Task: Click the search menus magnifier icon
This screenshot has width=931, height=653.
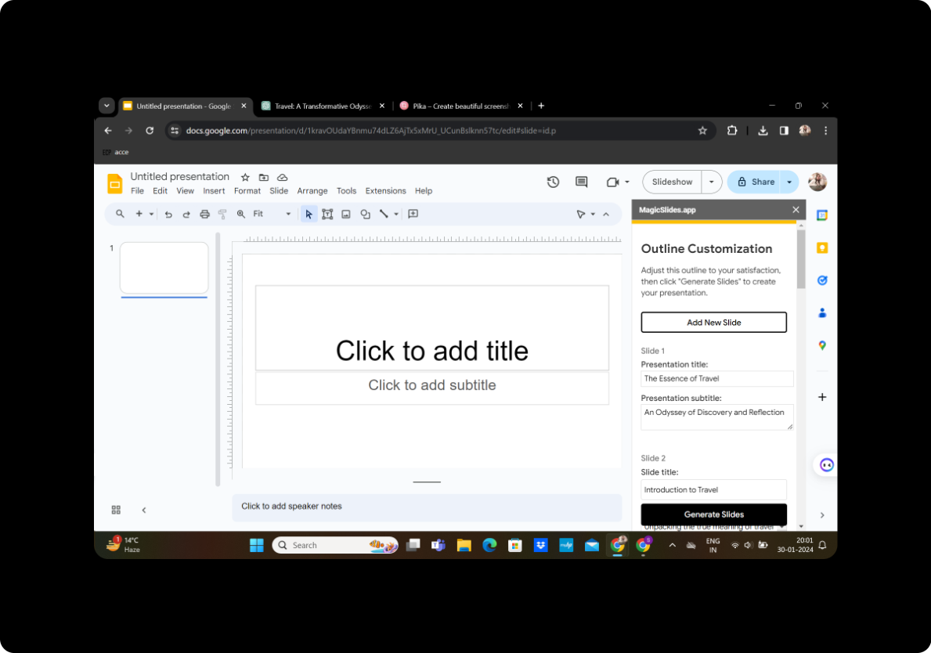Action: coord(120,214)
